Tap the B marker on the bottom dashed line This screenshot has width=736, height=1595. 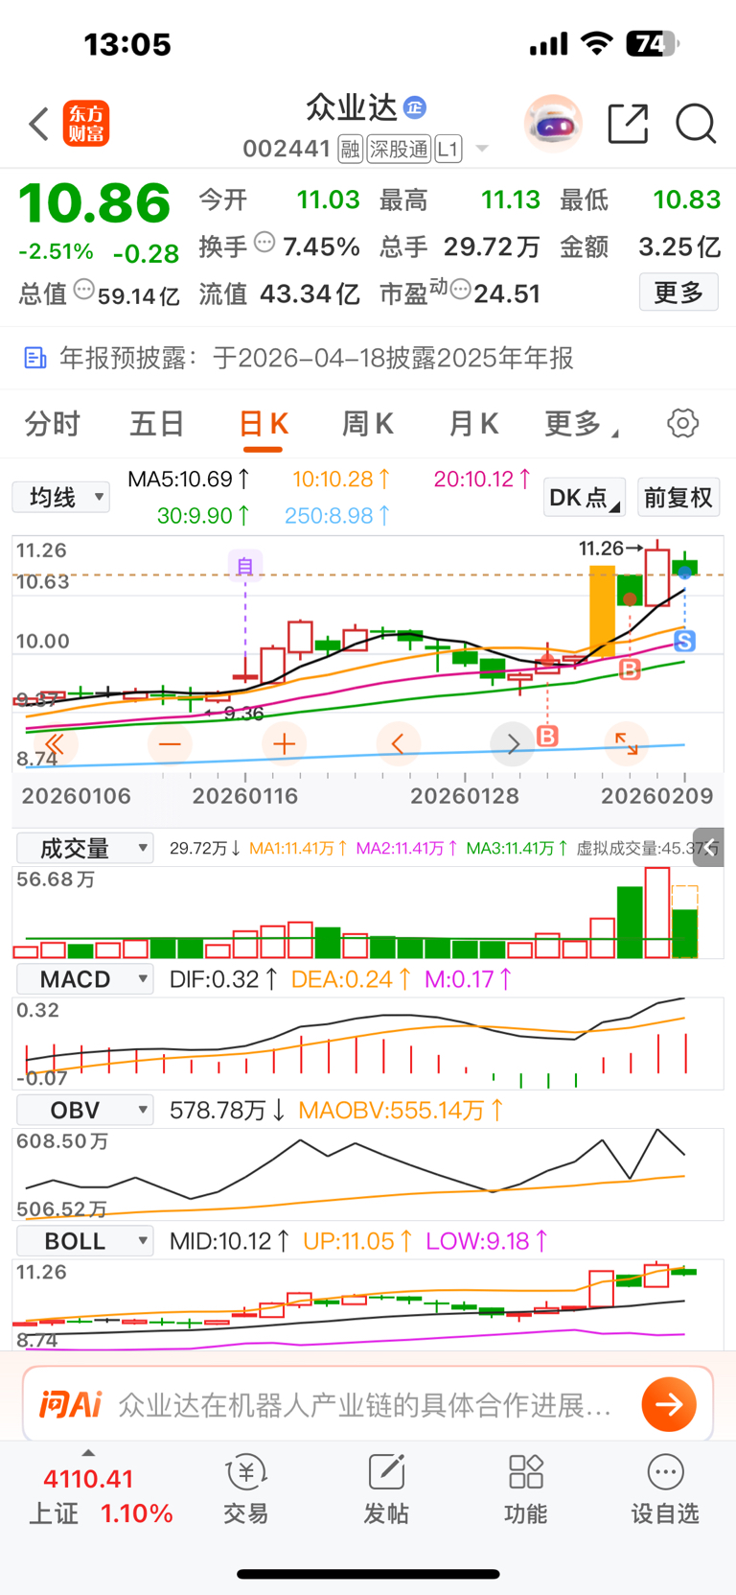coord(547,736)
